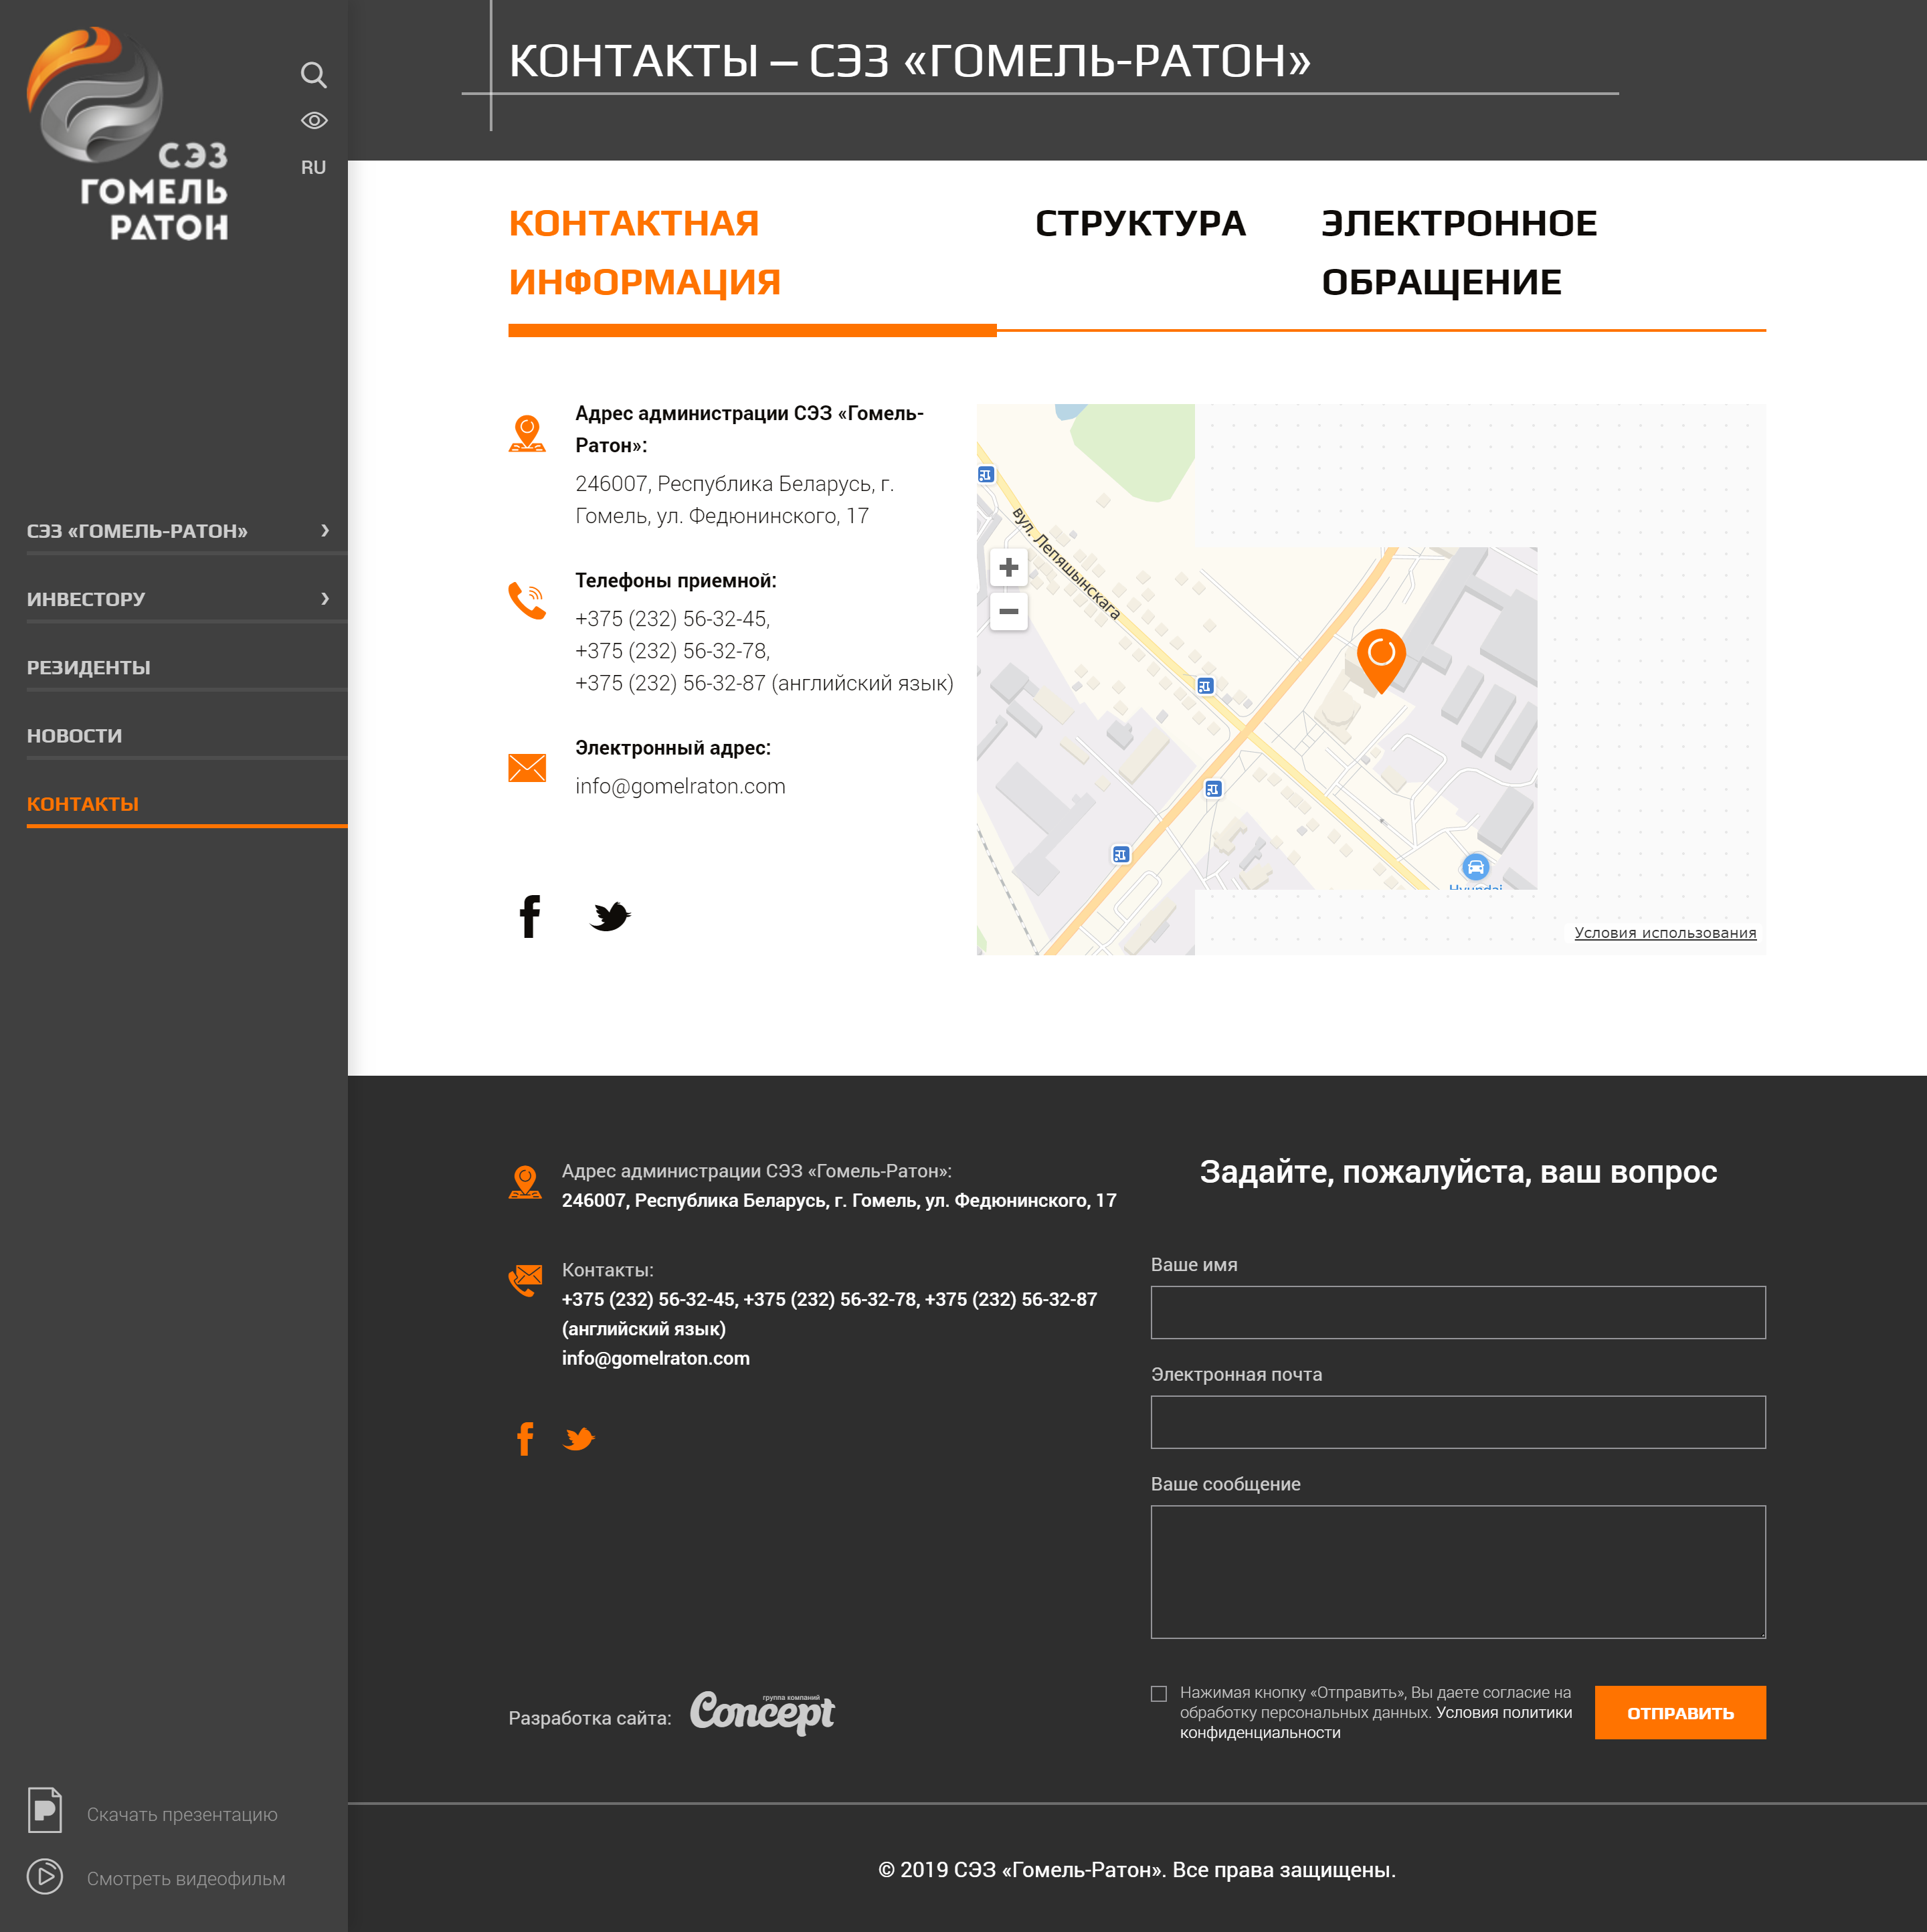Open the Условия использования map link
The width and height of the screenshot is (1927, 1932).
tap(1665, 932)
